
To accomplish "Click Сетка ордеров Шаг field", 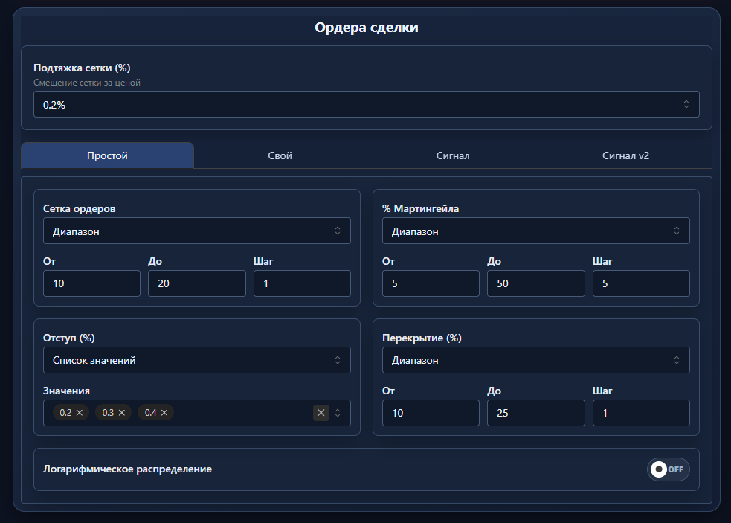I will (302, 283).
